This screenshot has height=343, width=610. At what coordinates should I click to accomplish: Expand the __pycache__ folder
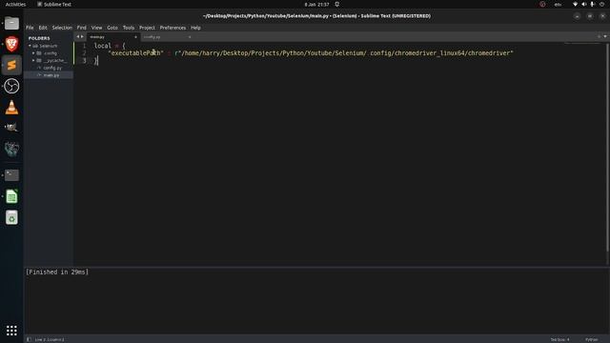(x=33, y=60)
